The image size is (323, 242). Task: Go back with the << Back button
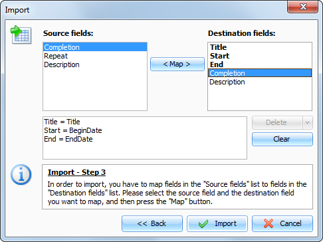pos(152,223)
